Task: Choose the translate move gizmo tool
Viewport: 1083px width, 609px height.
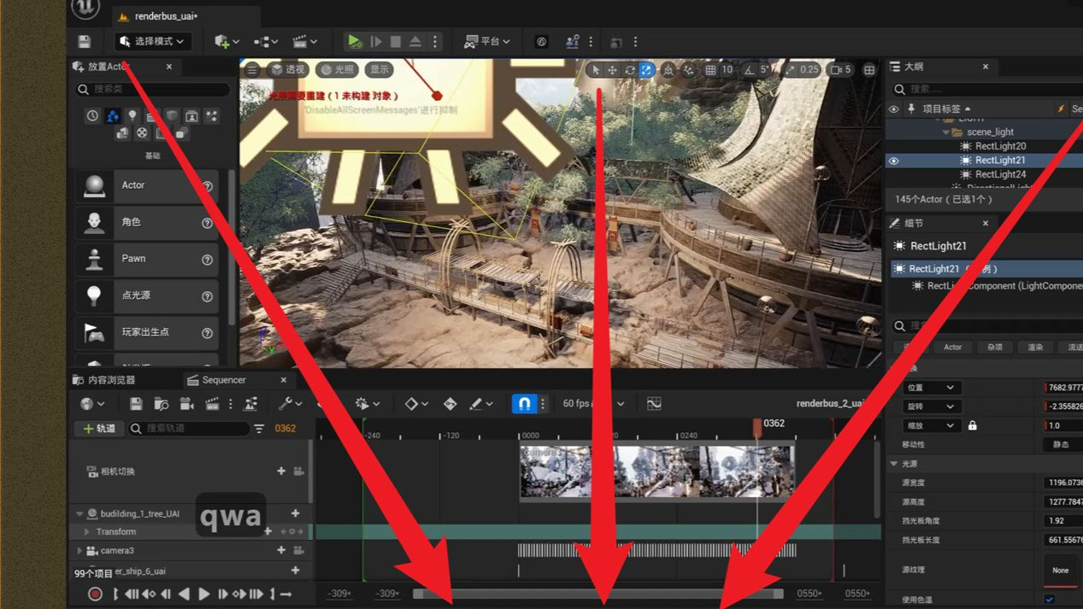Action: click(612, 70)
